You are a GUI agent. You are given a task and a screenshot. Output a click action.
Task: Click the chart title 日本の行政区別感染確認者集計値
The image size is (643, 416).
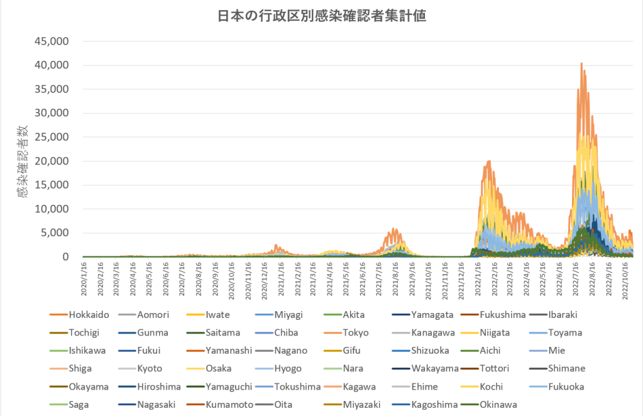(x=321, y=17)
